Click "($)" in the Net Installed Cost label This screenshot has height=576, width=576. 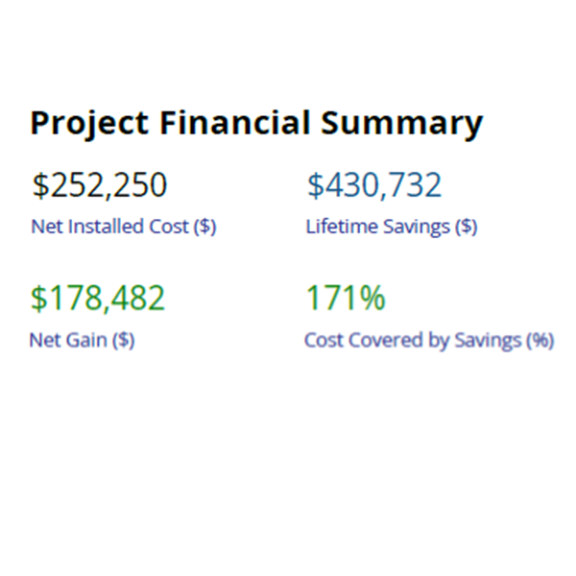pyautogui.click(x=204, y=228)
